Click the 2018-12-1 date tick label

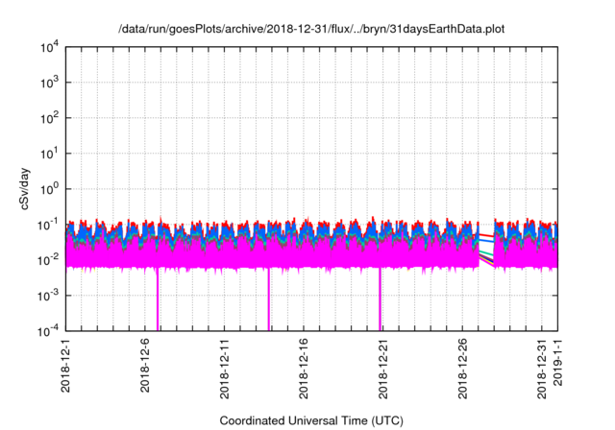coord(65,365)
